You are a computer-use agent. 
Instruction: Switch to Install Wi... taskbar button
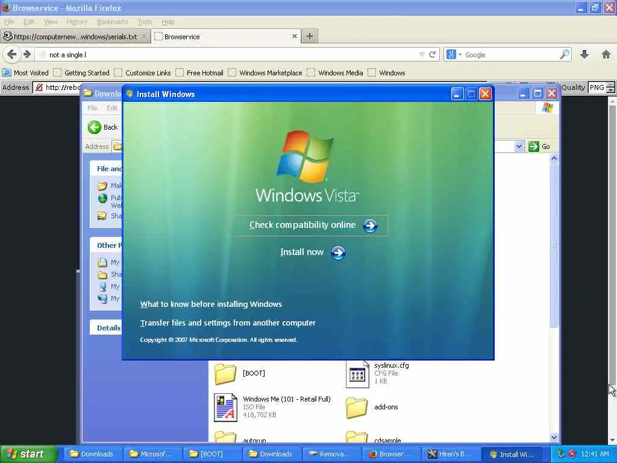tap(512, 454)
